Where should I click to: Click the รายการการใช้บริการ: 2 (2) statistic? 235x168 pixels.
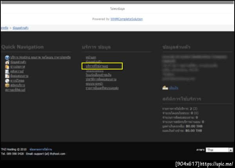click(180, 108)
